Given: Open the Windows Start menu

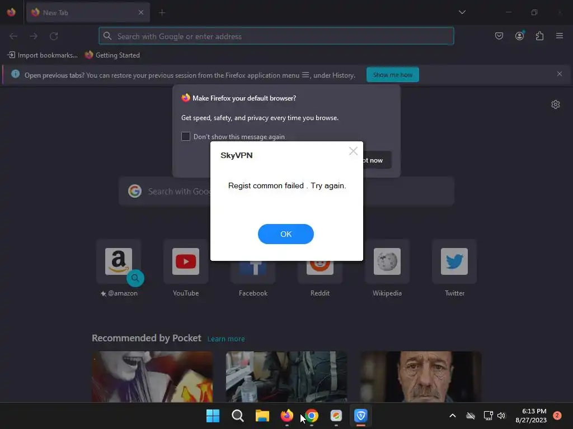Looking at the screenshot, I should click(213, 416).
